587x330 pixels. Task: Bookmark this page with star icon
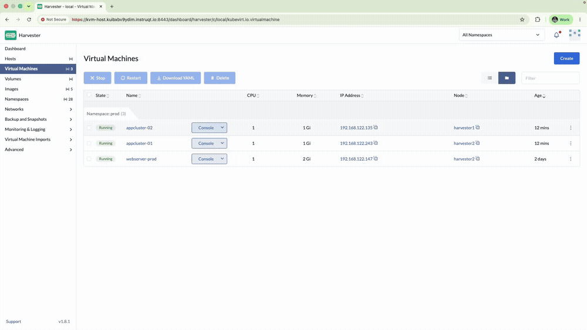522,19
